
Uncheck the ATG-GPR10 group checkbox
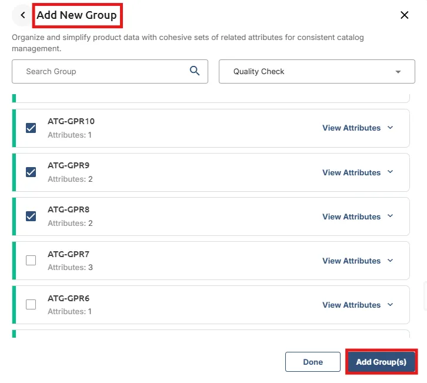pyautogui.click(x=31, y=128)
